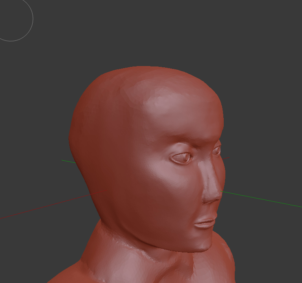Click the lips of the sculpted head

coord(206,221)
